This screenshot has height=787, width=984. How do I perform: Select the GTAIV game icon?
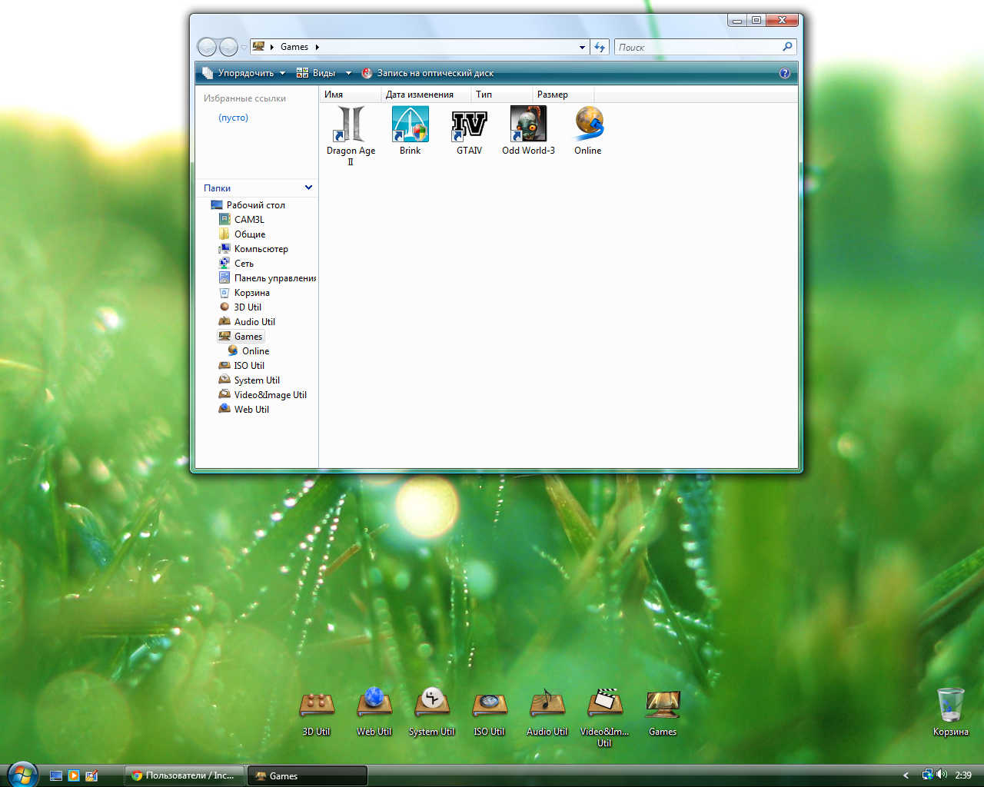pyautogui.click(x=469, y=126)
